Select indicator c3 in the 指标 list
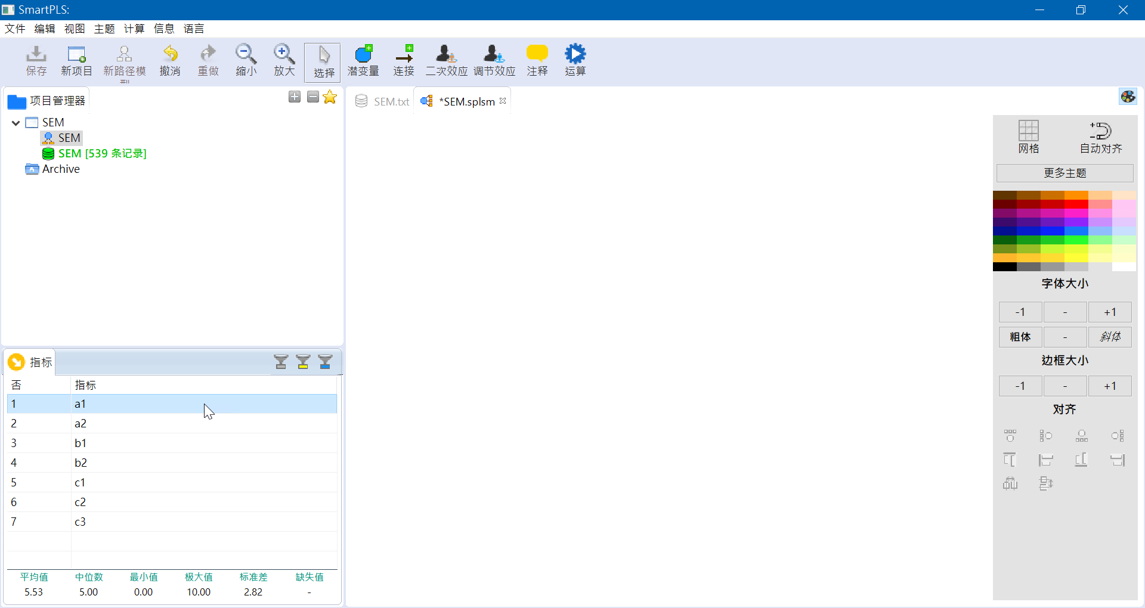1145x608 pixels. tap(172, 522)
